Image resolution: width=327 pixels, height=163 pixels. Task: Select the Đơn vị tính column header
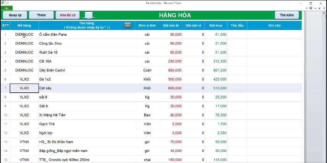147,25
